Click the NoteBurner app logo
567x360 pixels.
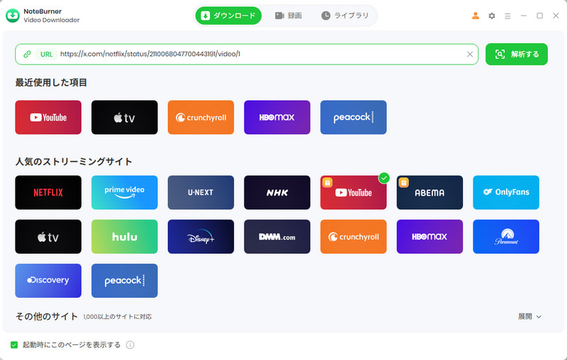[x=13, y=16]
